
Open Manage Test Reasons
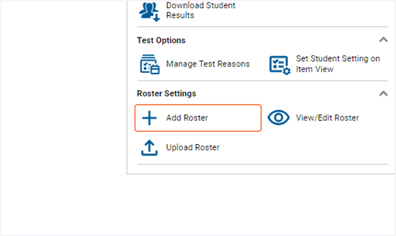(208, 64)
